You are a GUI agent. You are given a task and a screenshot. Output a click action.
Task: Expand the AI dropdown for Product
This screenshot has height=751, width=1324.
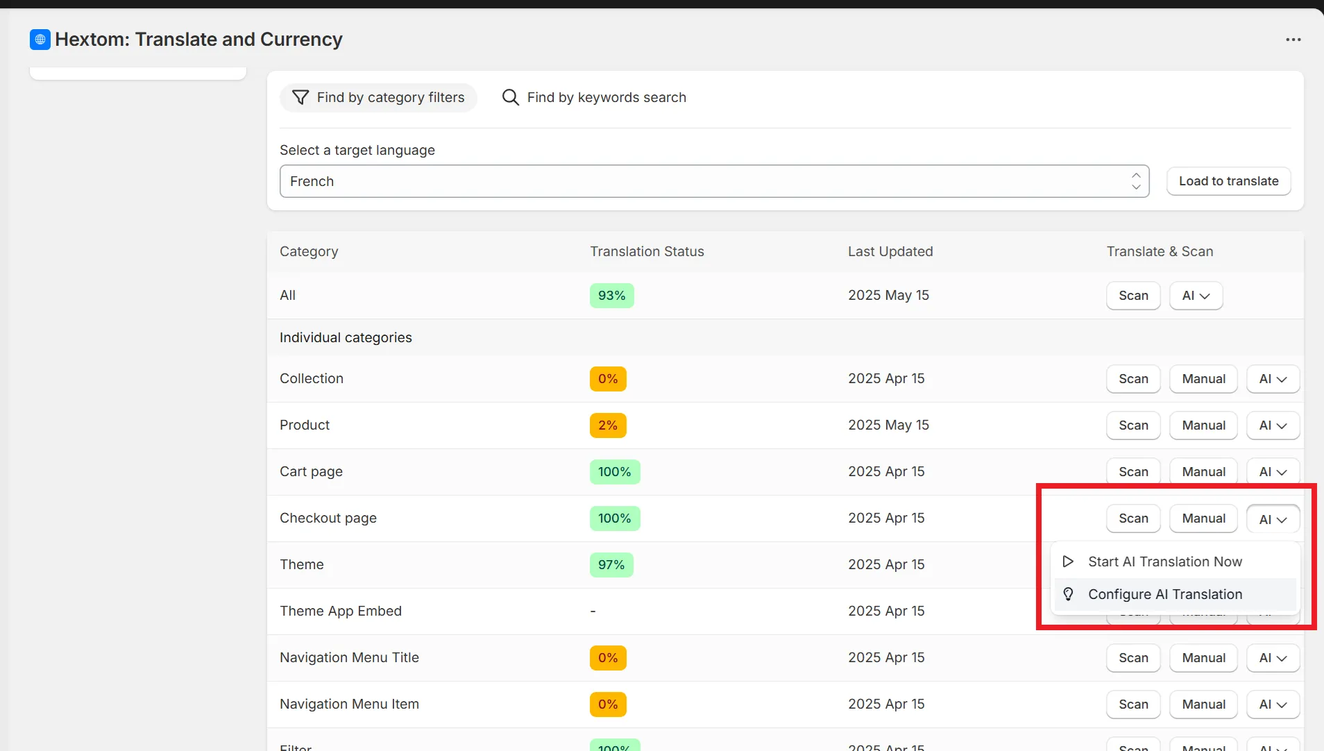[1273, 425]
